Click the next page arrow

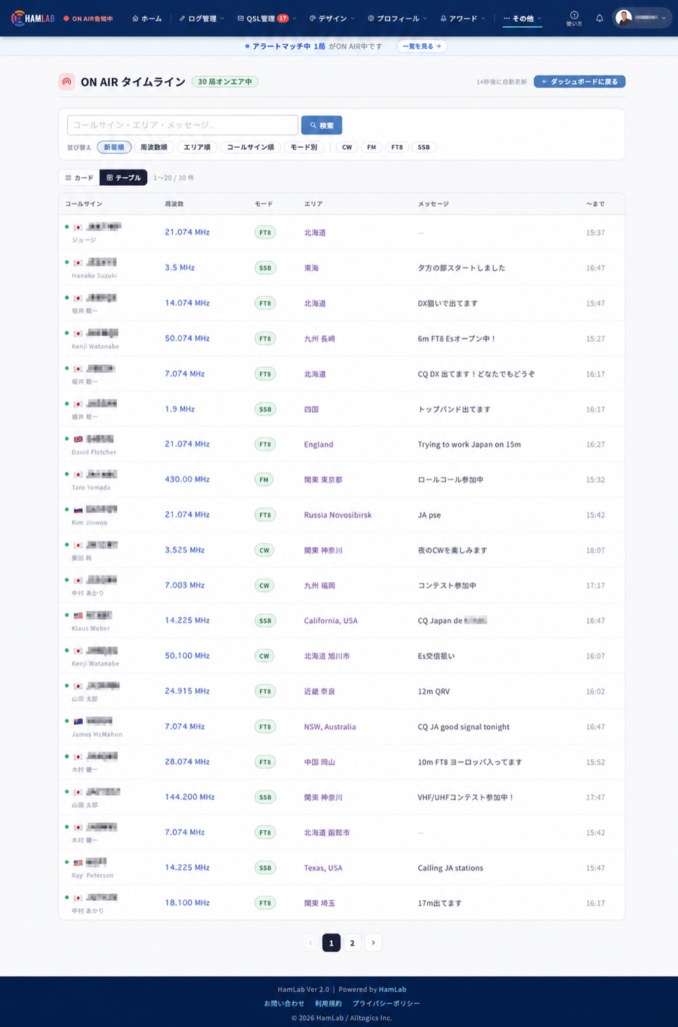[x=373, y=943]
